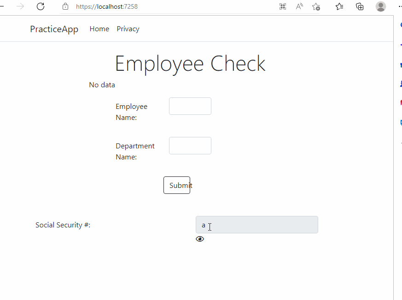402x300 pixels.
Task: Go to the Home nav item
Action: click(99, 29)
